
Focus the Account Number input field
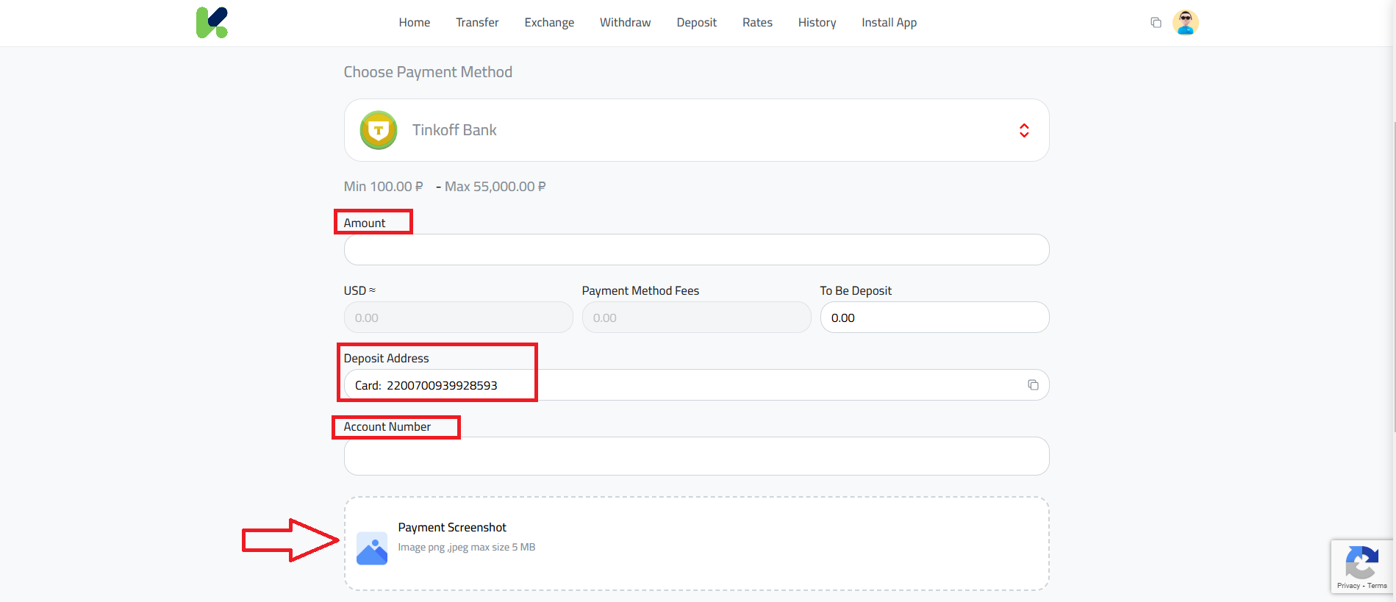click(696, 456)
